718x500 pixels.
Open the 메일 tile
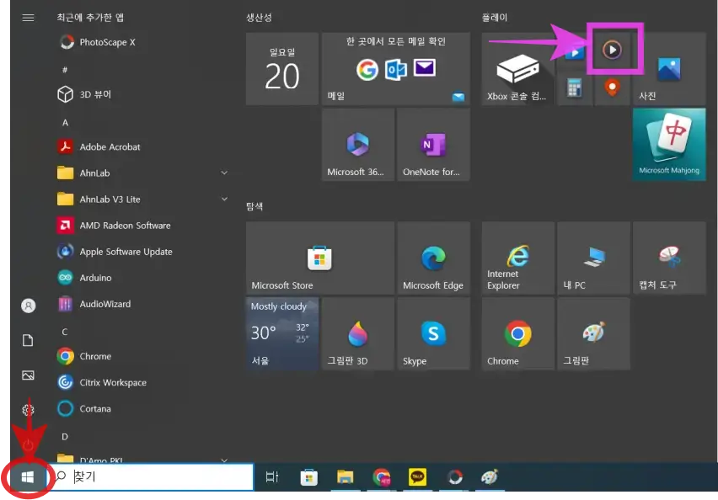tap(395, 69)
